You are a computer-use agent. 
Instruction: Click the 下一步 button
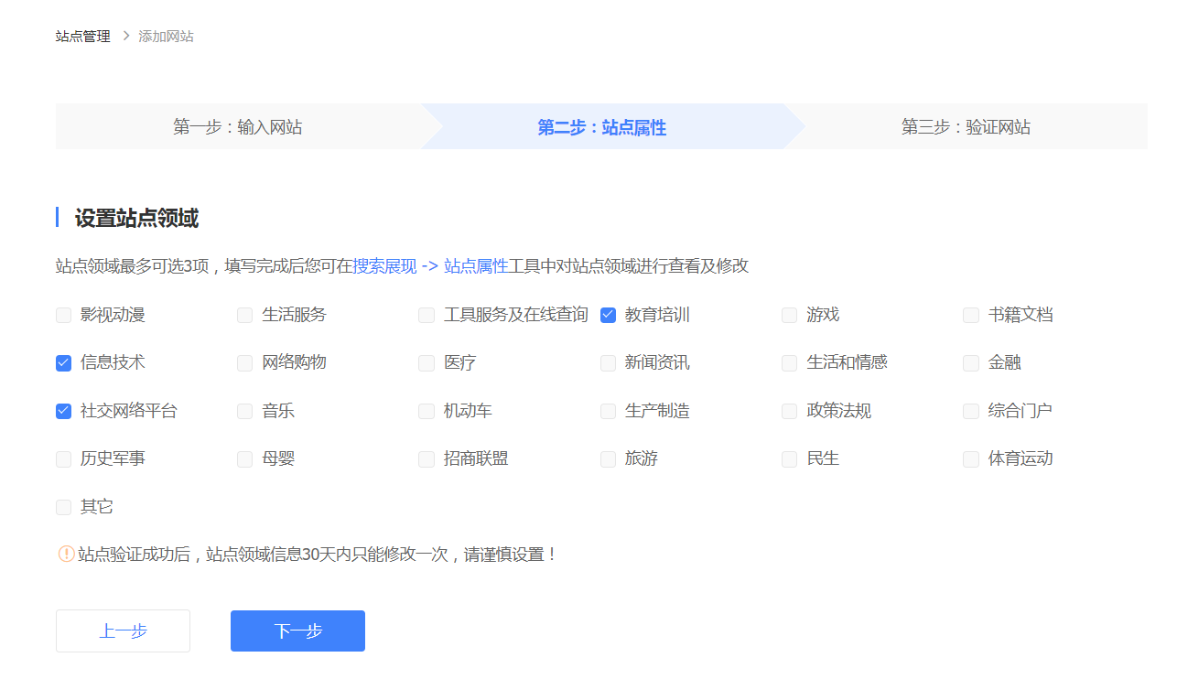coord(297,631)
